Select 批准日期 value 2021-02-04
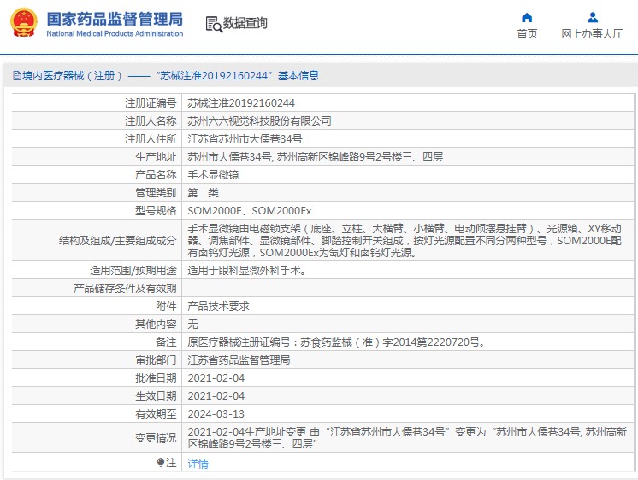Screen dimensions: 638x480 (x=216, y=378)
